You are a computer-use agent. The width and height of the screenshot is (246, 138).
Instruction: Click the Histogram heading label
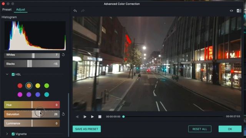(9, 17)
